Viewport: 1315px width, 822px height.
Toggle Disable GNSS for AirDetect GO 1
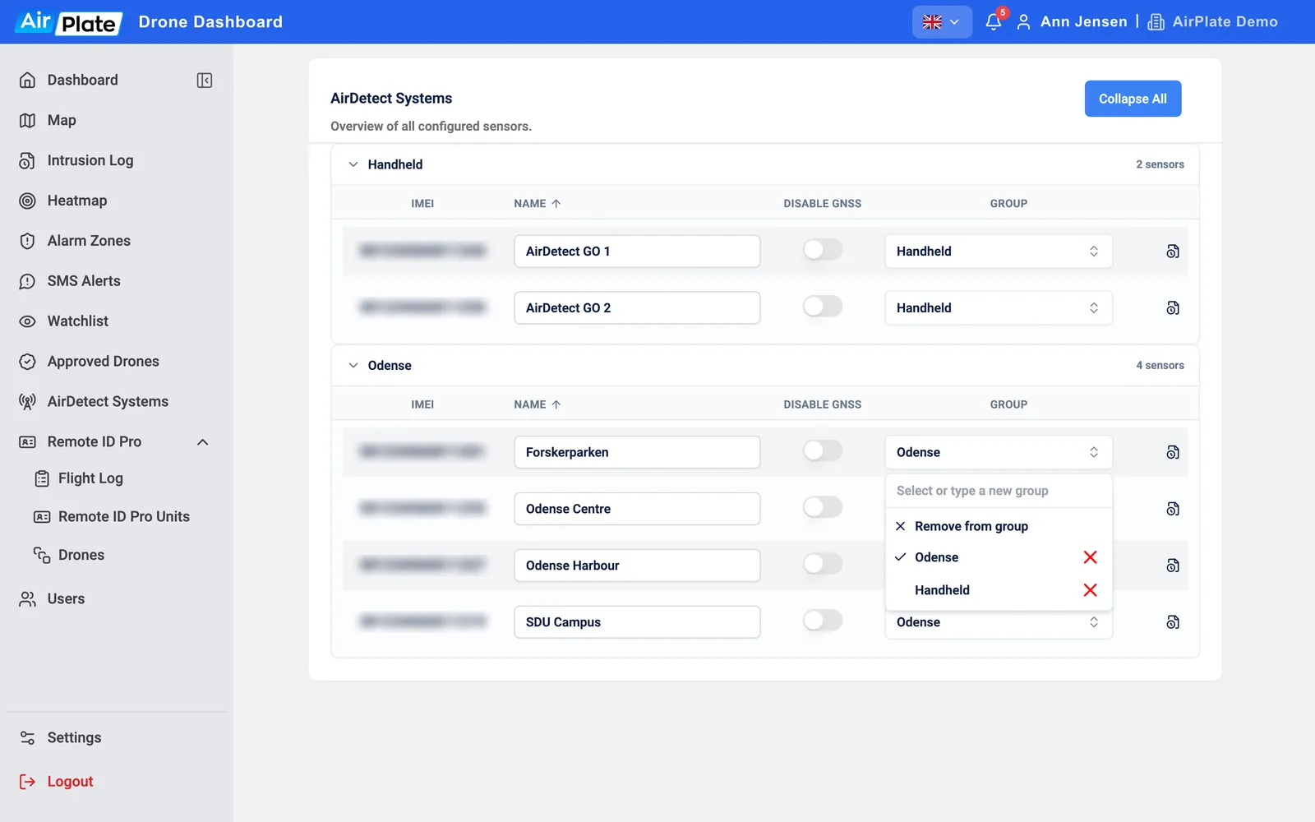(823, 250)
